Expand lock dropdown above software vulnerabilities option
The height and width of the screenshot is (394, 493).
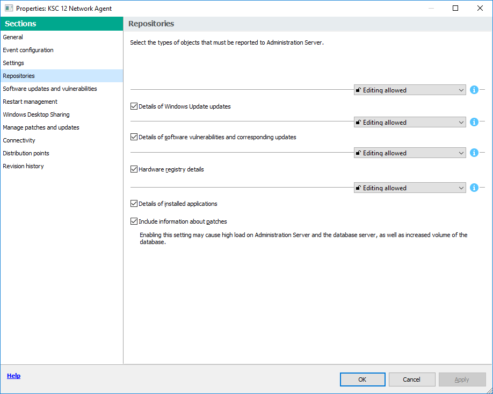pos(409,123)
